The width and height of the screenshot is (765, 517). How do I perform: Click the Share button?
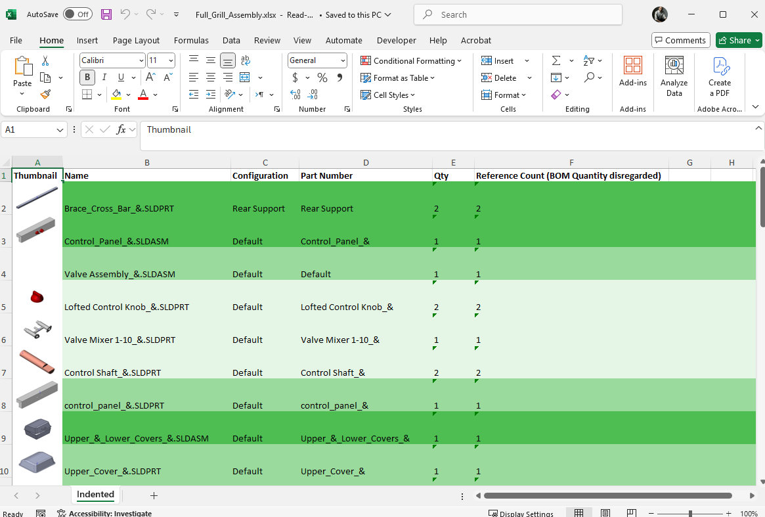click(x=738, y=40)
